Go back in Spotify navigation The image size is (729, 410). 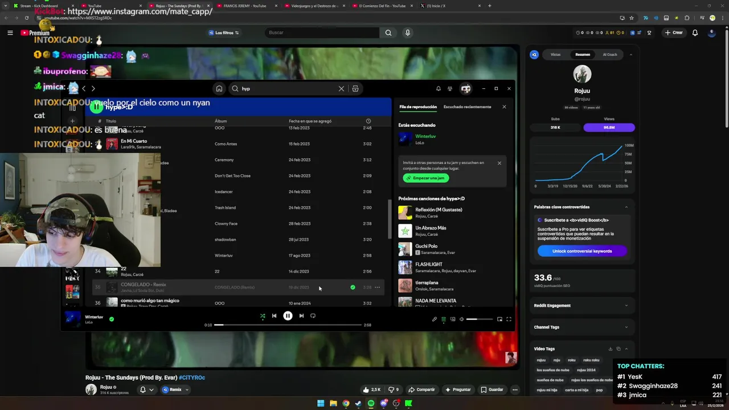coord(84,89)
